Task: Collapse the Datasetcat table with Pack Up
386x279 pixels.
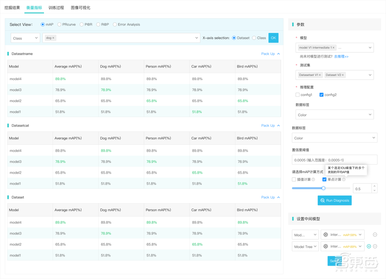Action: click(270, 126)
